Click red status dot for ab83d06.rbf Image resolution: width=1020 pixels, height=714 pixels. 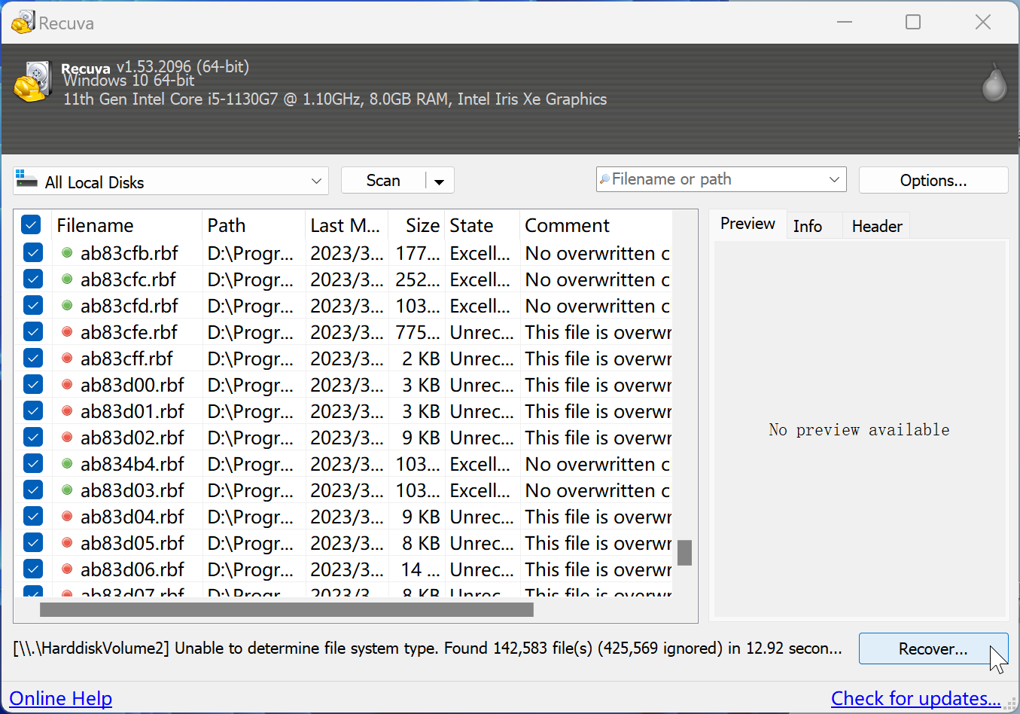67,569
